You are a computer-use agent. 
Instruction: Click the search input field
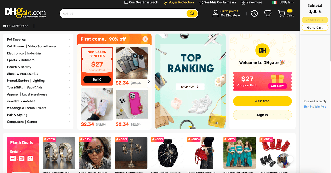tap(123, 14)
